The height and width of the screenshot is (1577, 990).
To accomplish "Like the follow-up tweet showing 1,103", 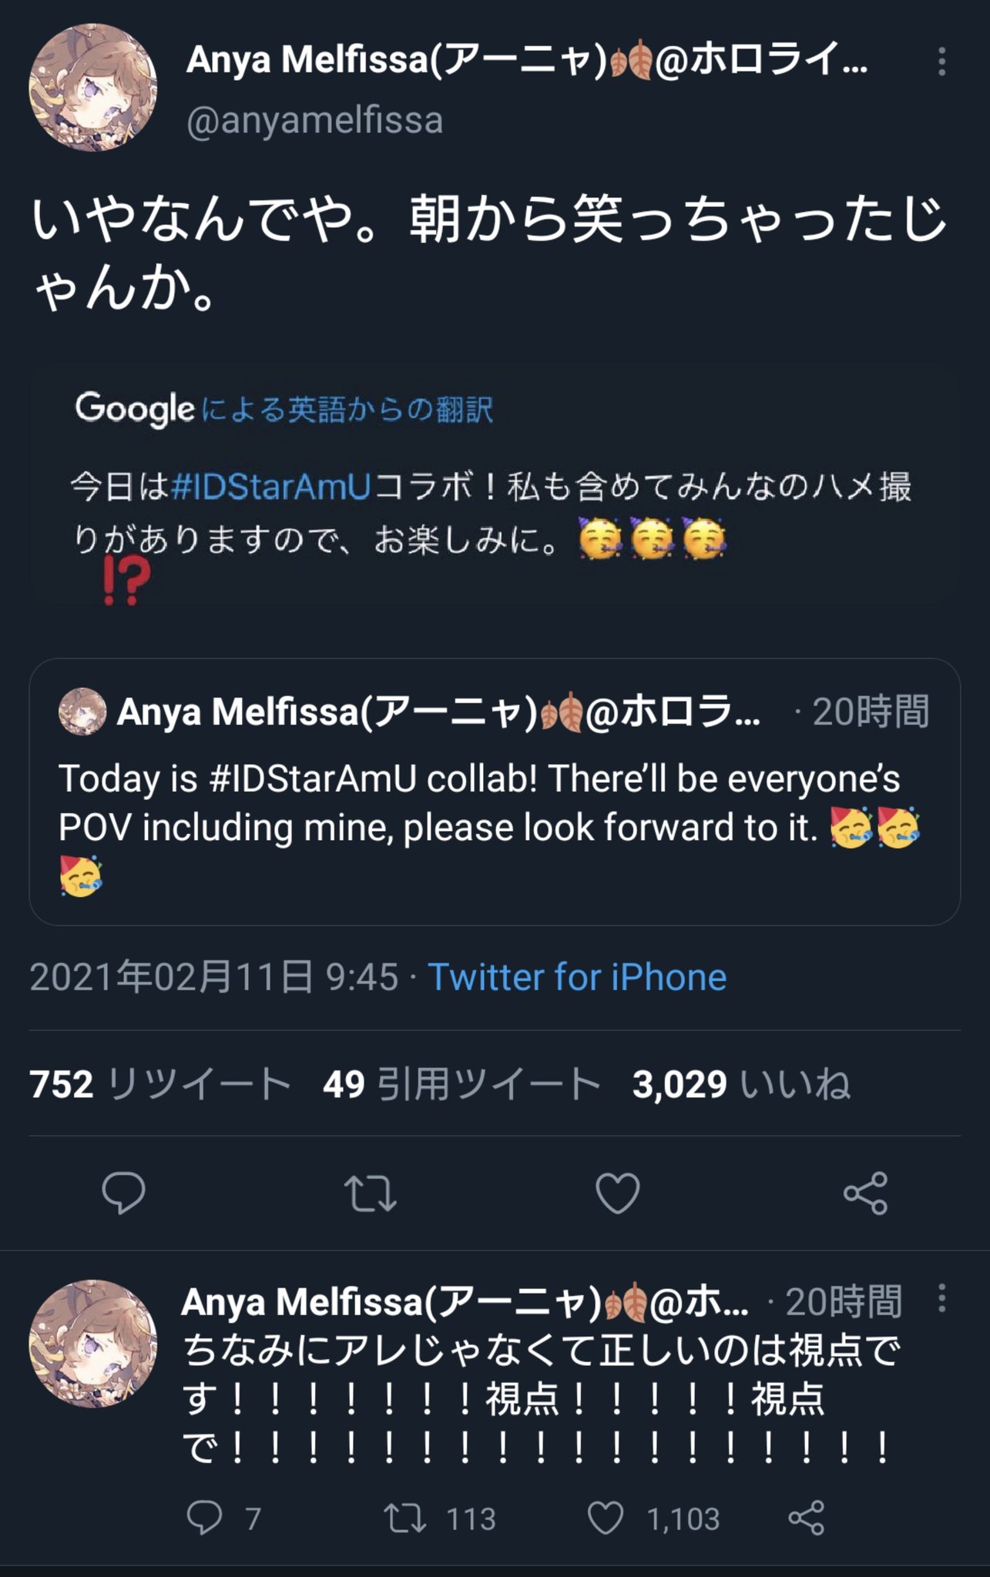I will pyautogui.click(x=606, y=1518).
